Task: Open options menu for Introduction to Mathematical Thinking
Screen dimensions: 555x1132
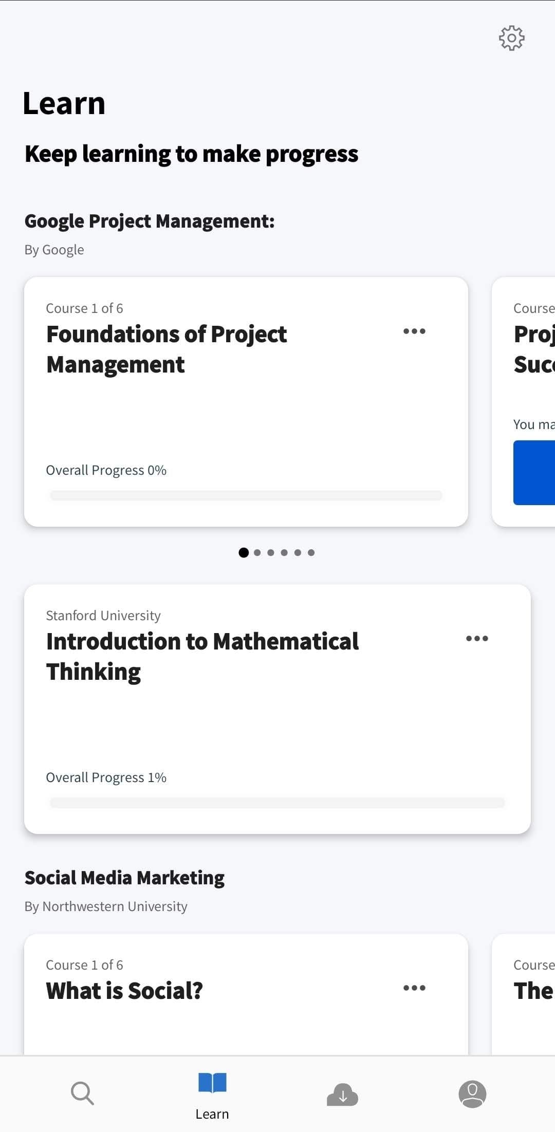Action: [x=477, y=639]
